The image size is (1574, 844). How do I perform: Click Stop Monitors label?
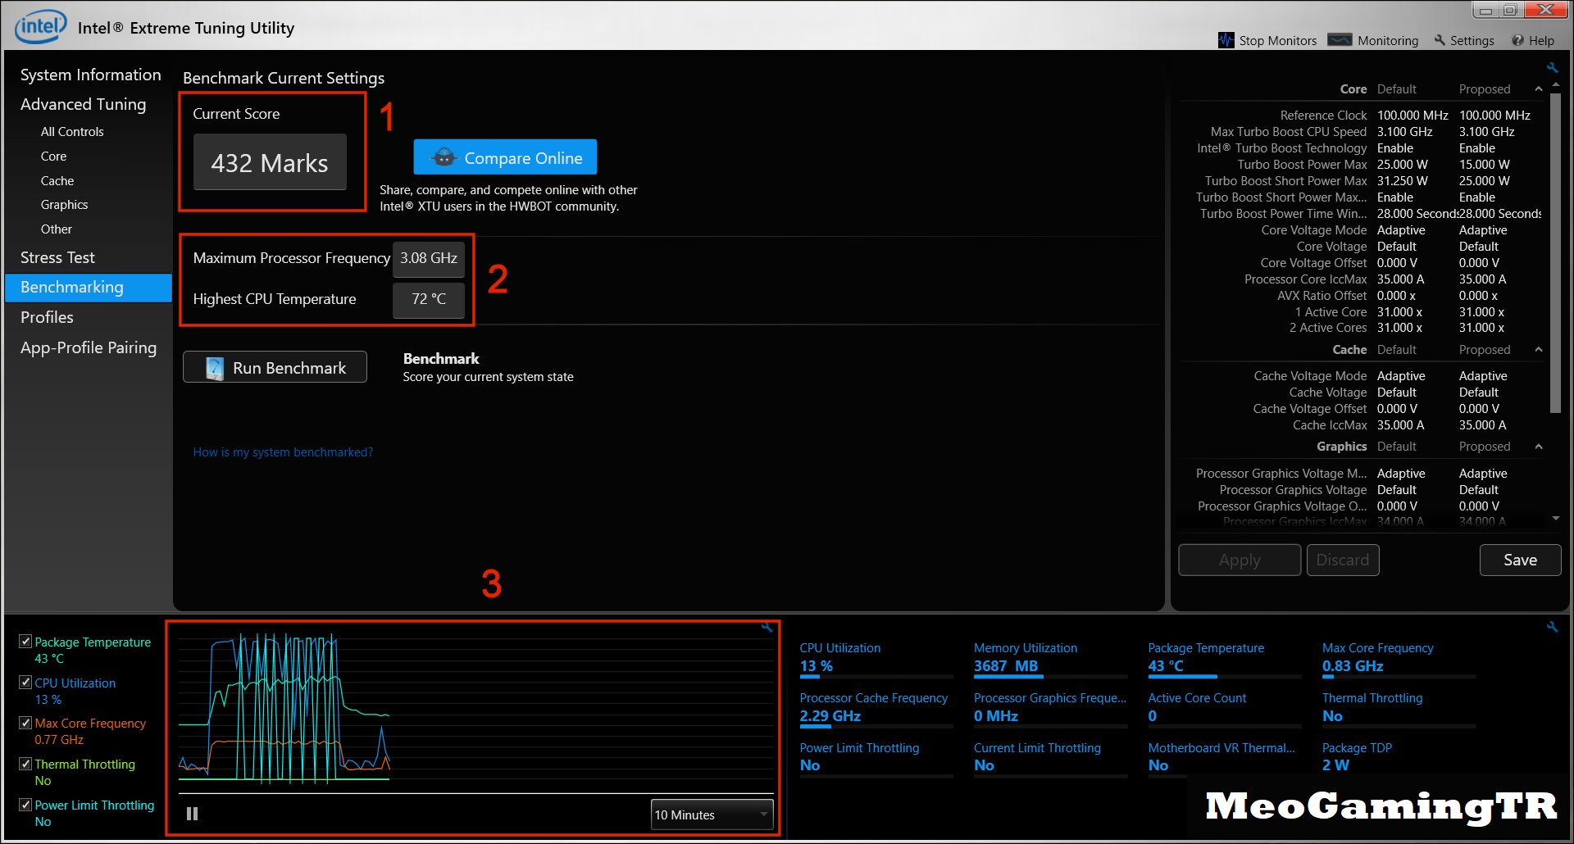[x=1277, y=40]
